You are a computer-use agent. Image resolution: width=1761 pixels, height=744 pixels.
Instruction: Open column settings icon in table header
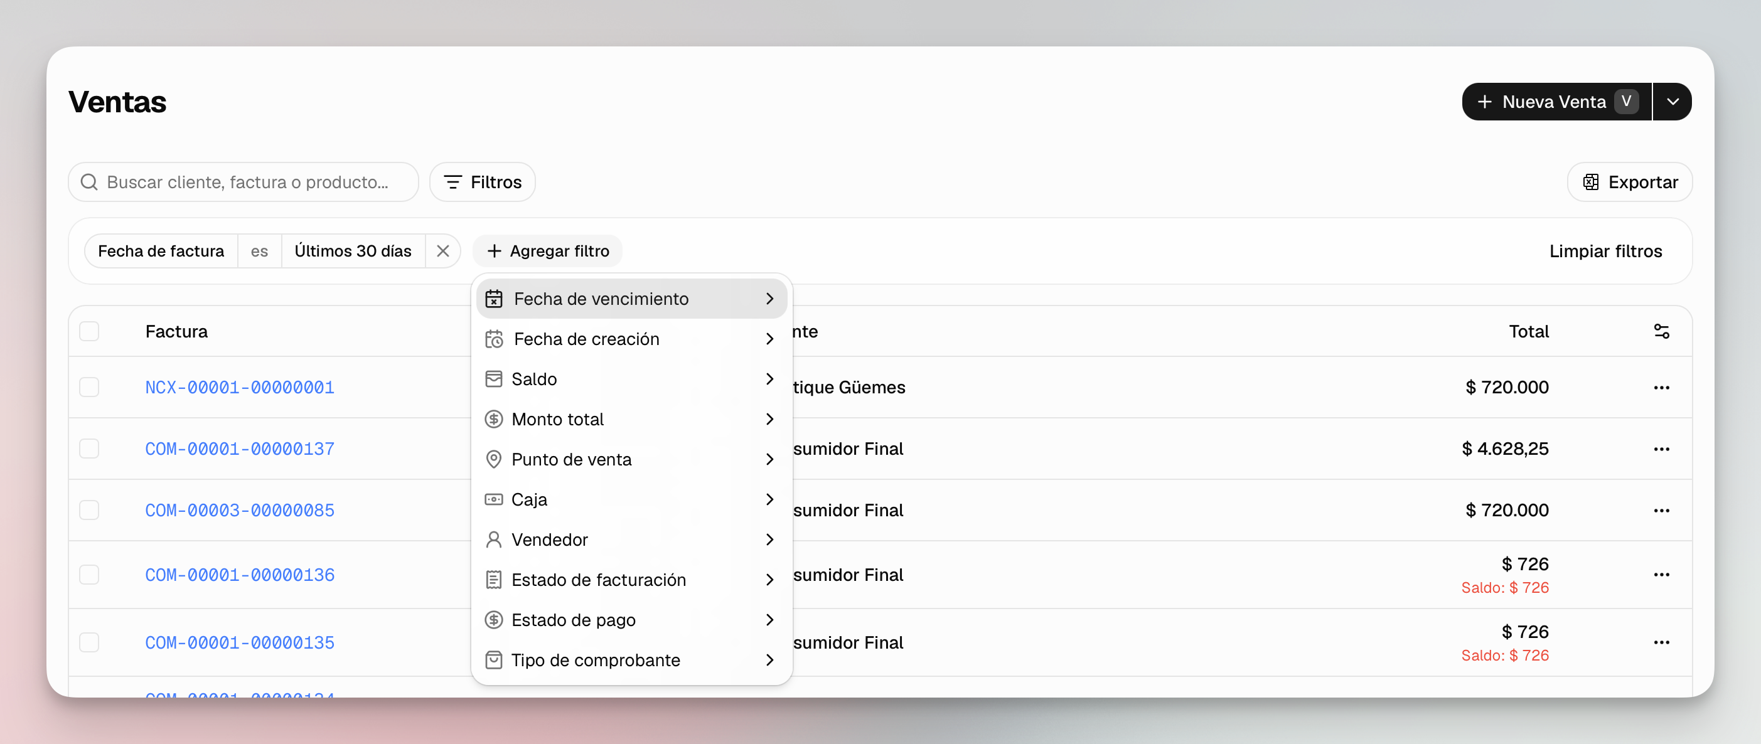[x=1661, y=331]
